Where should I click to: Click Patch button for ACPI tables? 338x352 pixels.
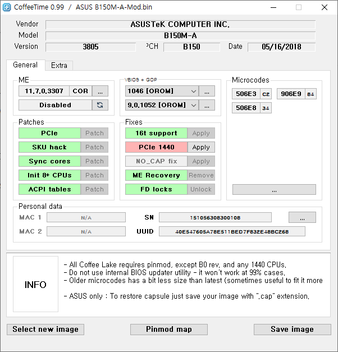pyautogui.click(x=94, y=189)
